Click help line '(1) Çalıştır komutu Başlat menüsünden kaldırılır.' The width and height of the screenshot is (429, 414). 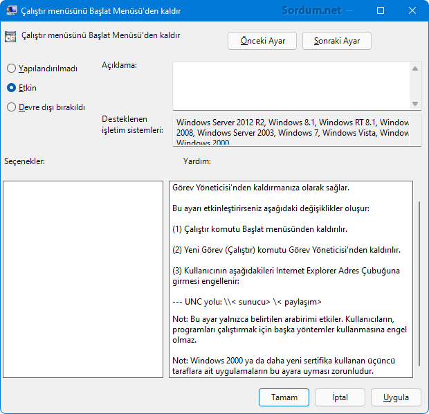[x=259, y=229]
